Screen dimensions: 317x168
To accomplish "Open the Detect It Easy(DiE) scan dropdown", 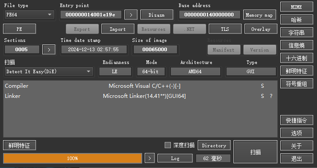I will 49,71.
